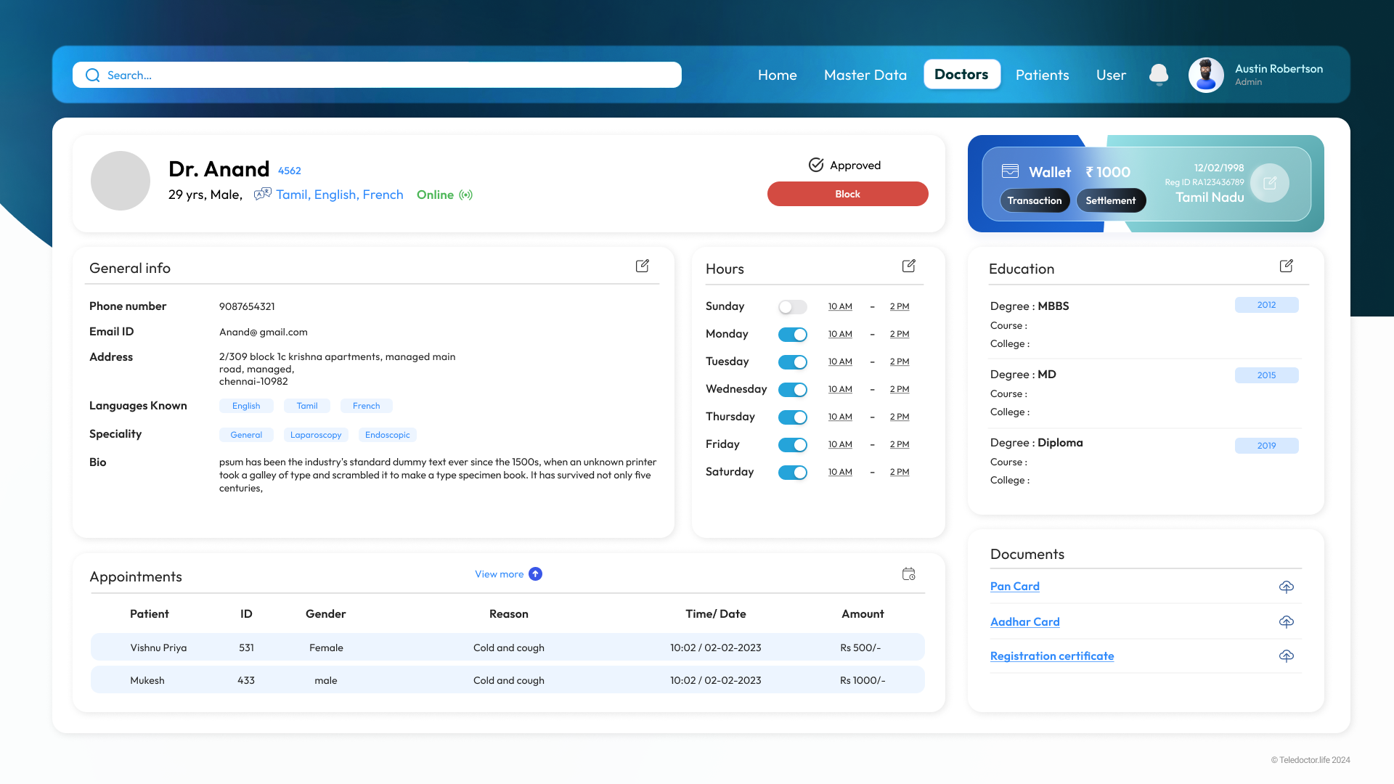Viewport: 1394px width, 784px height.
Task: Turn off Thursday availability
Action: [792, 417]
